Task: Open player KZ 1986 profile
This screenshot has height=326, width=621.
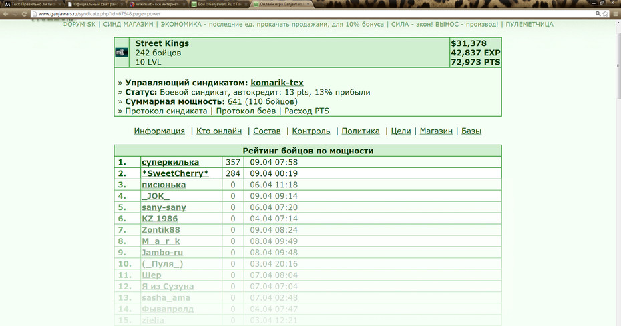Action: 160,219
